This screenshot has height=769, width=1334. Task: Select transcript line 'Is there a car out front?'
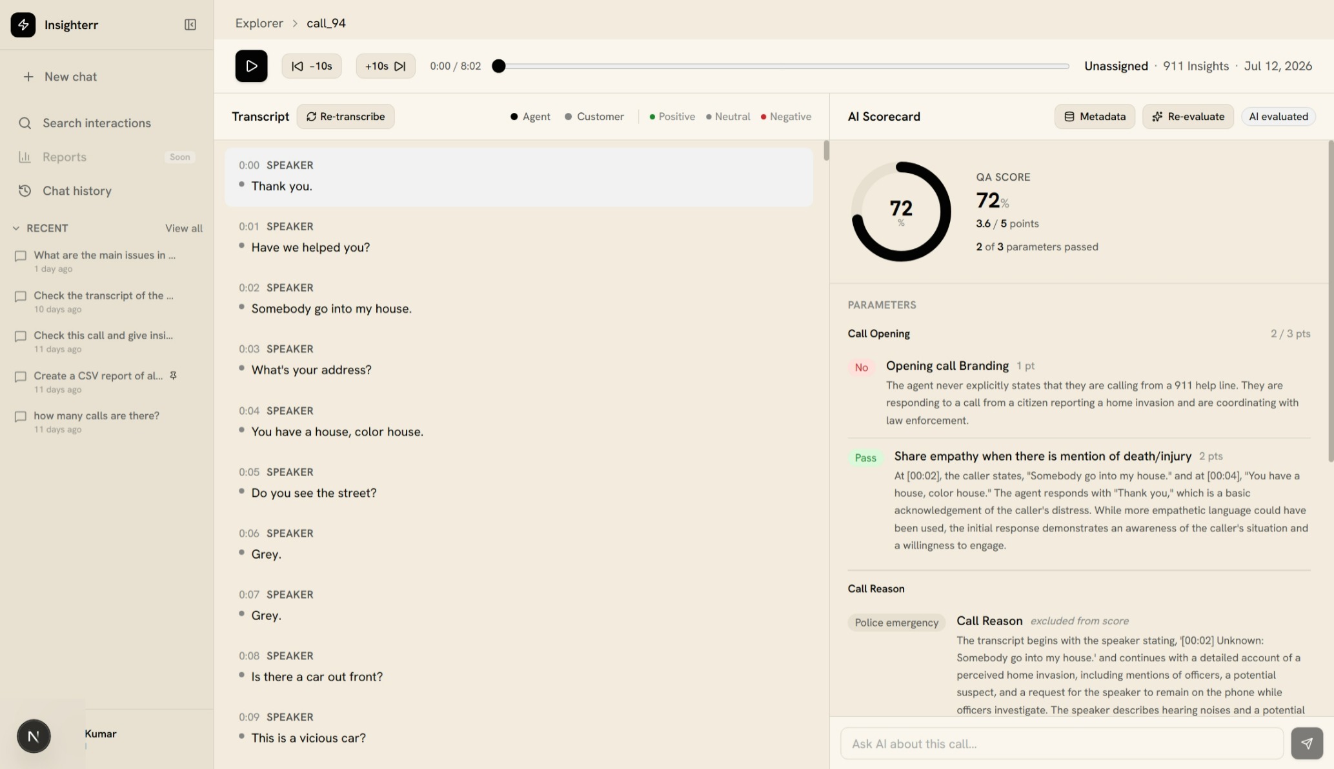click(x=519, y=668)
